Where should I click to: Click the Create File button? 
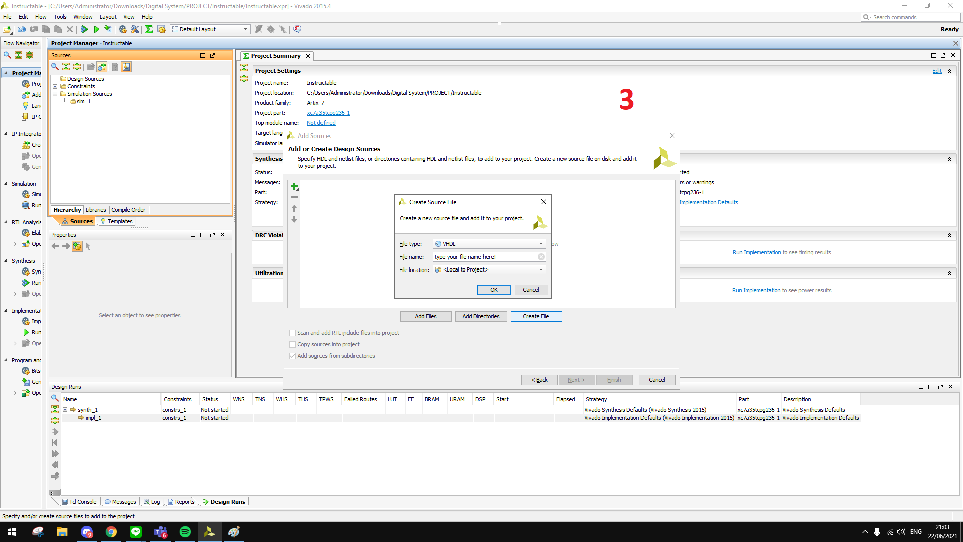coord(536,316)
